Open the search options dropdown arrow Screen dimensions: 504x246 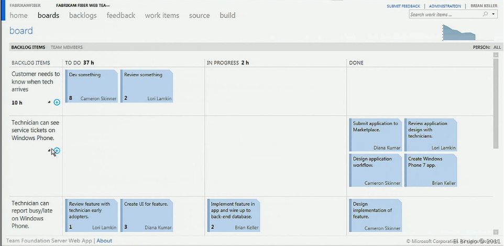pyautogui.click(x=493, y=15)
